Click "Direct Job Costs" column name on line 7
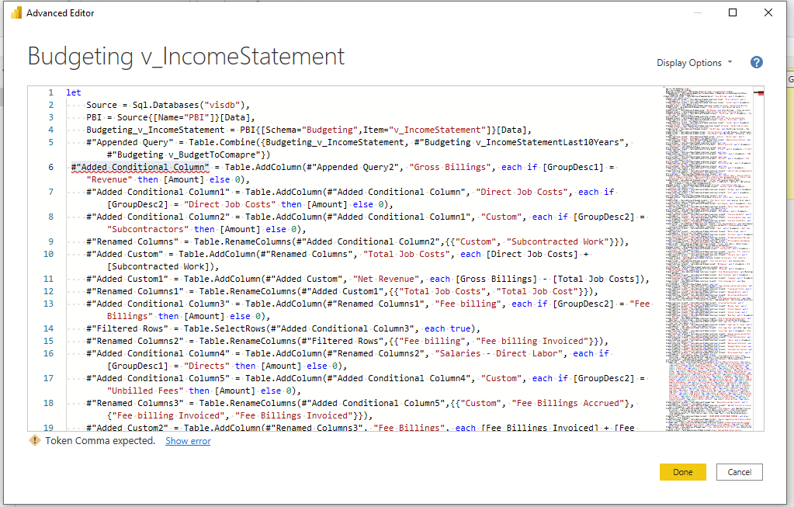794x507 pixels. (x=522, y=192)
